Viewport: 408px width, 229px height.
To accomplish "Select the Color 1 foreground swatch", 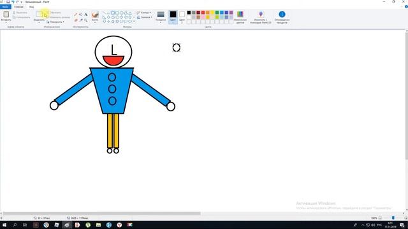I will click(173, 17).
